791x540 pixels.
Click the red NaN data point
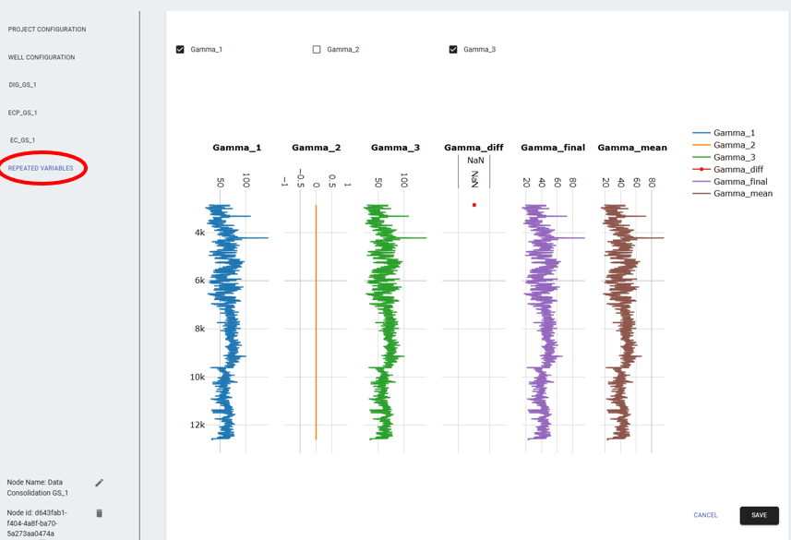coord(473,204)
